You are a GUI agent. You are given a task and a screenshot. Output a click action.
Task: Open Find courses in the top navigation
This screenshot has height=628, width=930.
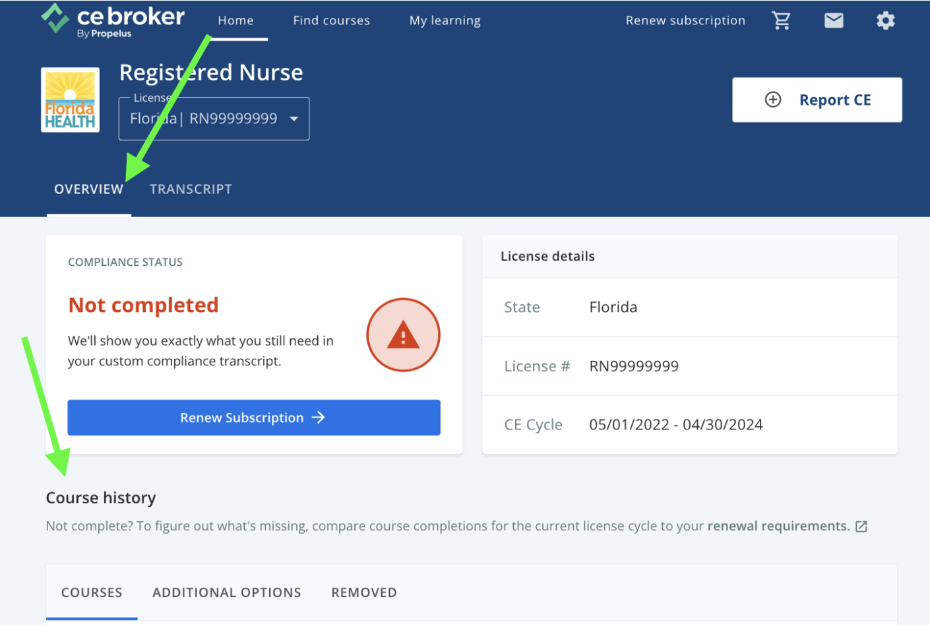(331, 20)
